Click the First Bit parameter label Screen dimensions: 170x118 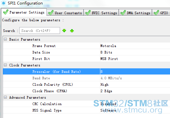pyautogui.click(x=41, y=59)
